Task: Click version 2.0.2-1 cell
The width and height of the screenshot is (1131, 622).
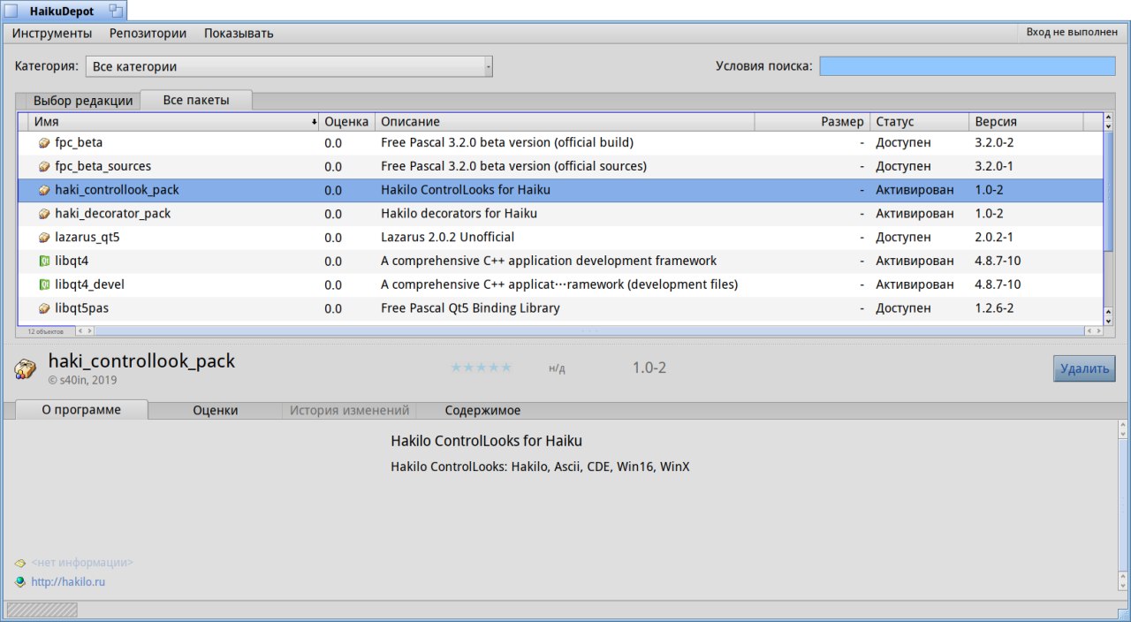Action: tap(994, 238)
